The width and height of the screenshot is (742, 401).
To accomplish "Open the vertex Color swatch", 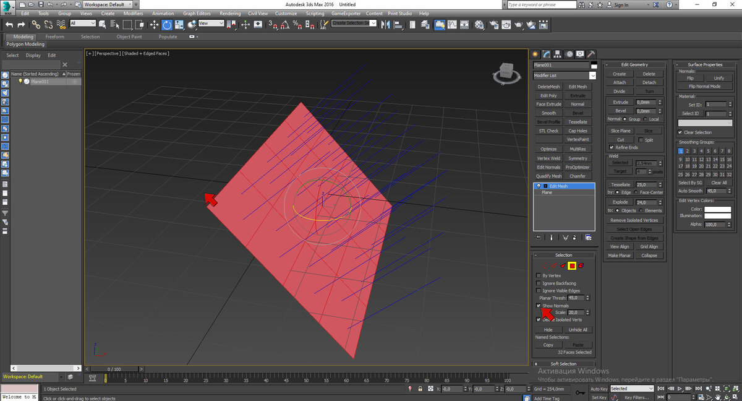I will point(717,209).
